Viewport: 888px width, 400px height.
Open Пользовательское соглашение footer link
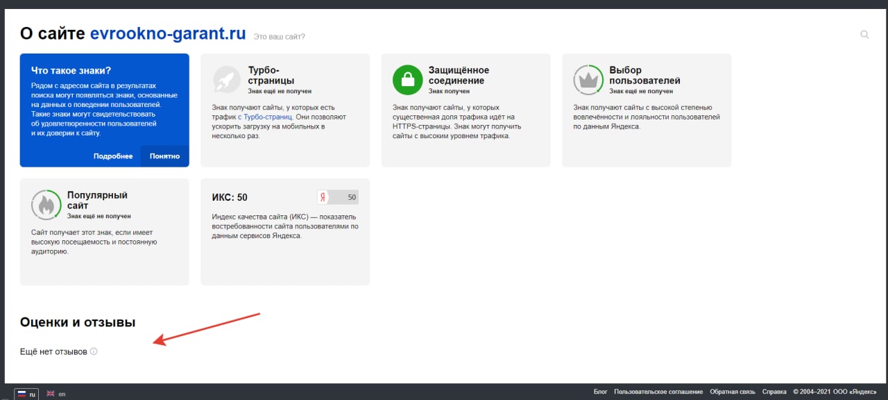pos(658,392)
